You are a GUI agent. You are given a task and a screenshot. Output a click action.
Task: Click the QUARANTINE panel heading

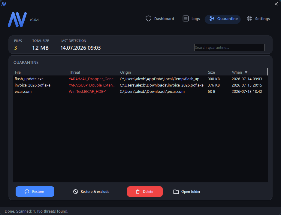pyautogui.click(x=26, y=63)
